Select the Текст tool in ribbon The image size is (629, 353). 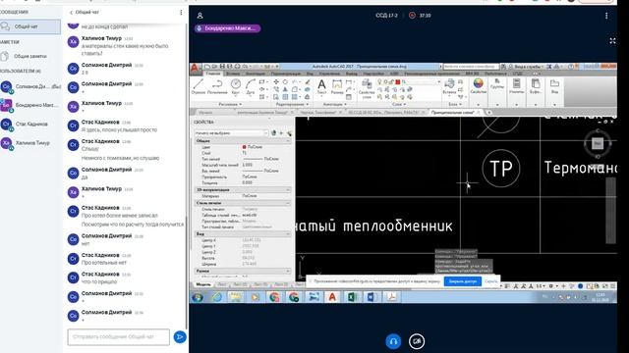pos(321,86)
